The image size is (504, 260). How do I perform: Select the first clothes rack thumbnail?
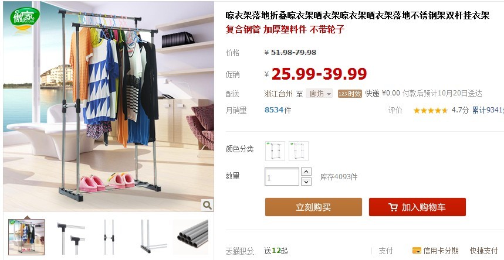tap(26, 237)
